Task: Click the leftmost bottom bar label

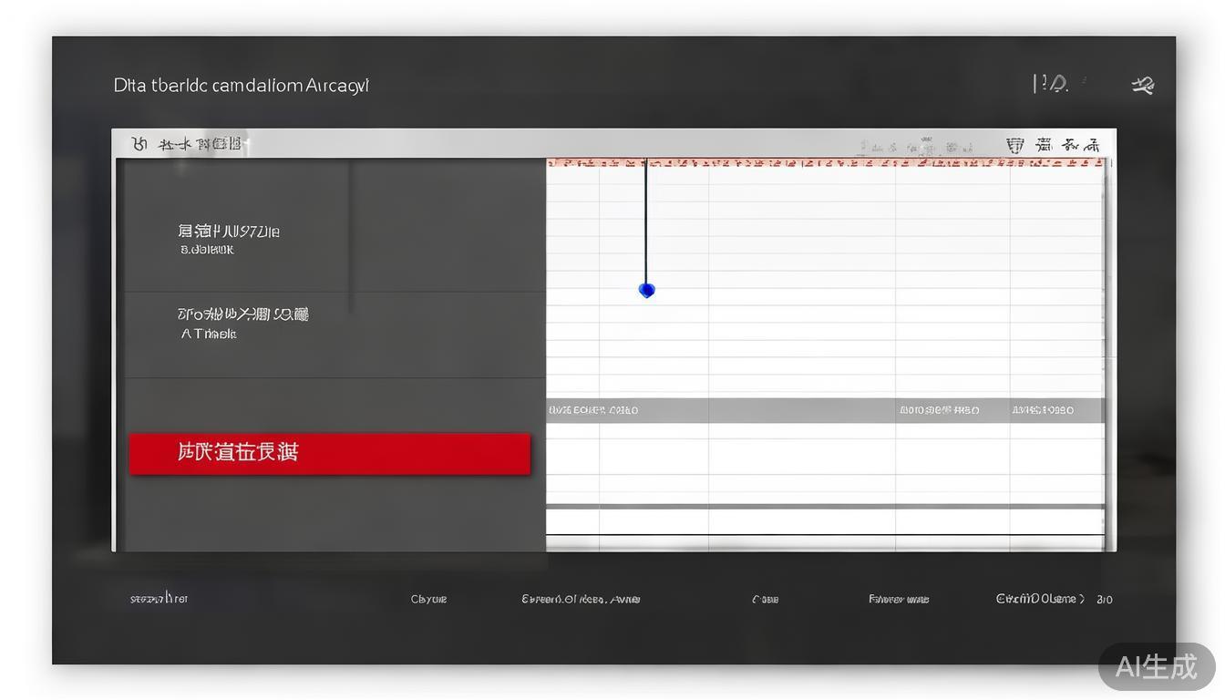Action: point(159,599)
